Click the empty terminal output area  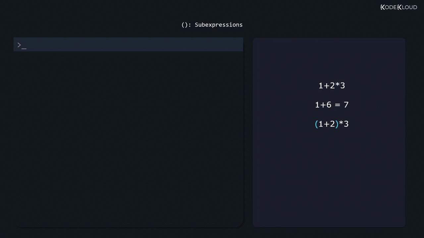pos(128,139)
